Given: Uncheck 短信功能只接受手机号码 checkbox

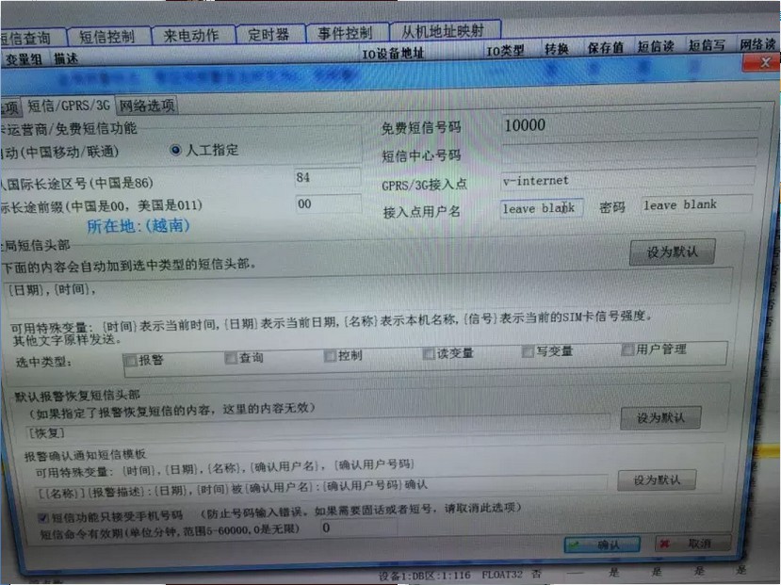Looking at the screenshot, I should (x=43, y=517).
